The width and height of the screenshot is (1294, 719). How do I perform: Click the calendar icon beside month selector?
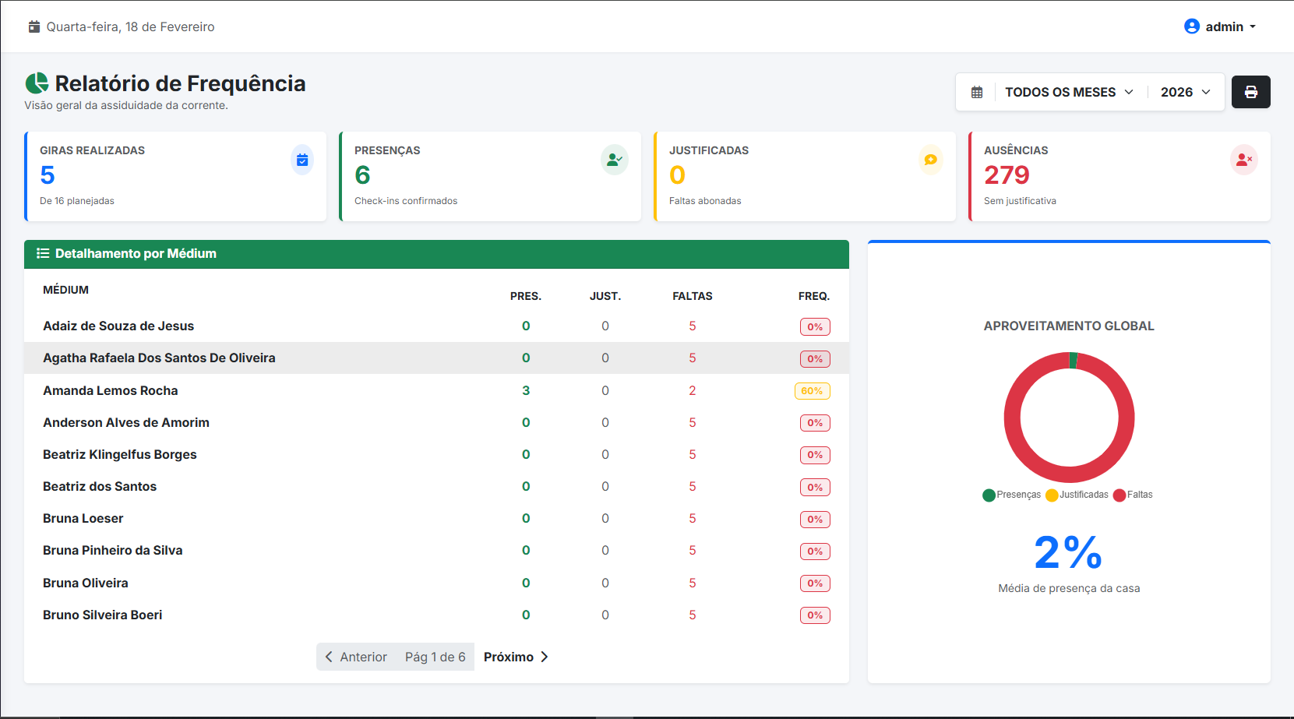976,92
